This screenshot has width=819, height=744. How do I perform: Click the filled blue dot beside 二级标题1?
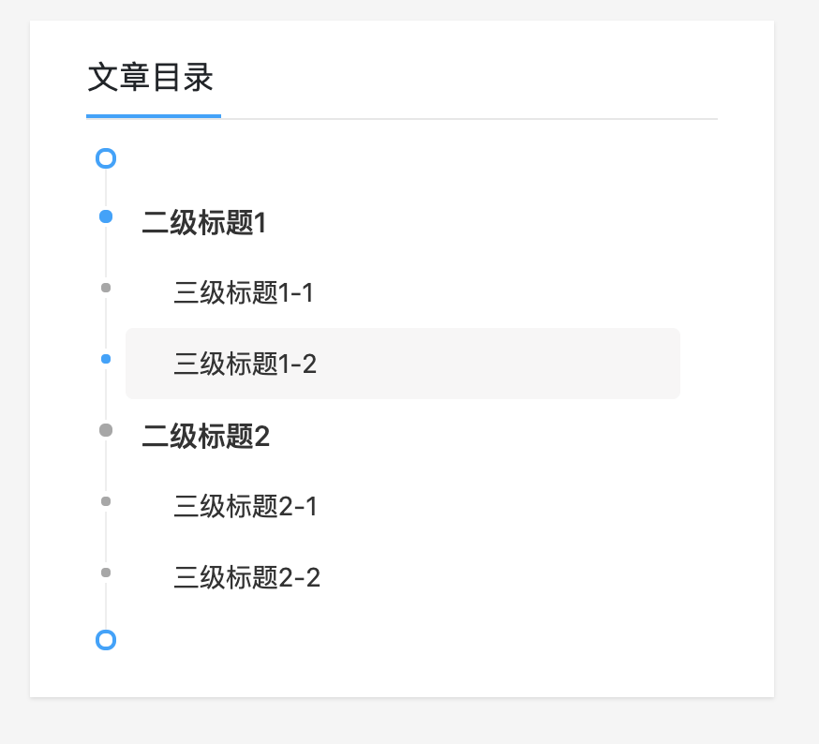pos(105,216)
